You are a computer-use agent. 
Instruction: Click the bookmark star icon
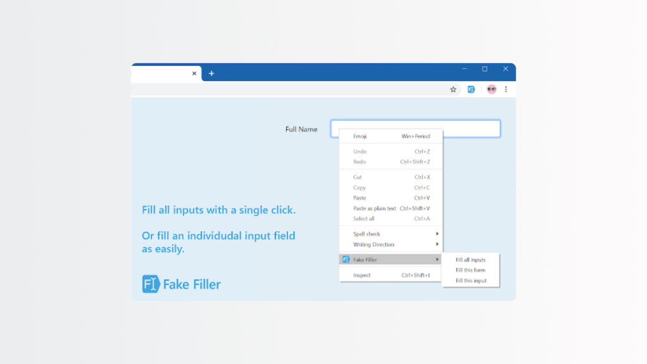coord(453,90)
